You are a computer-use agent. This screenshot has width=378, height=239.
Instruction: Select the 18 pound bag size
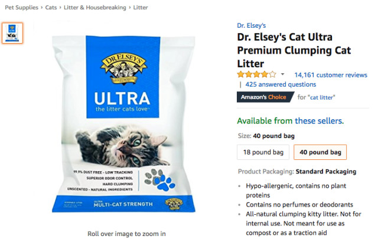pos(263,152)
